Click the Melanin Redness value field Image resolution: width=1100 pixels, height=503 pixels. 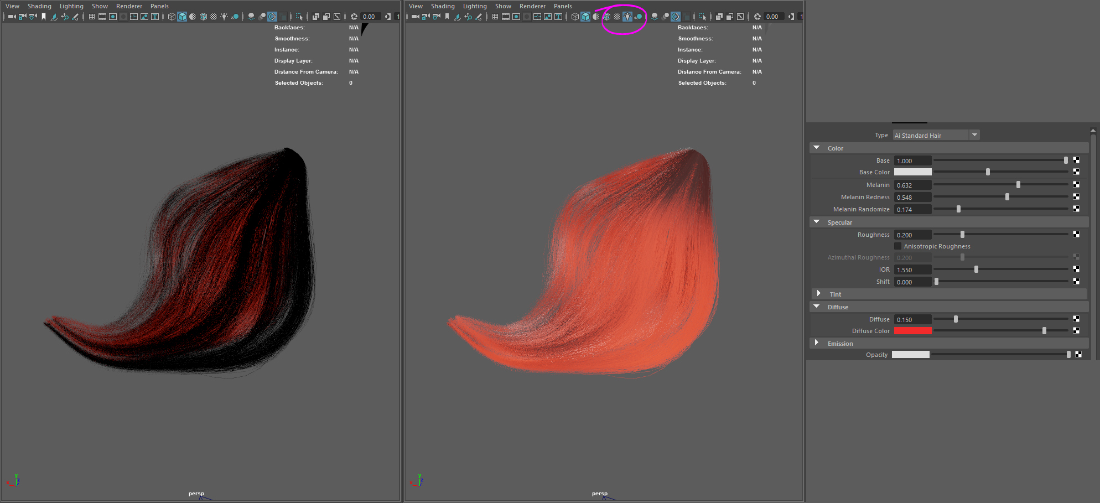912,198
